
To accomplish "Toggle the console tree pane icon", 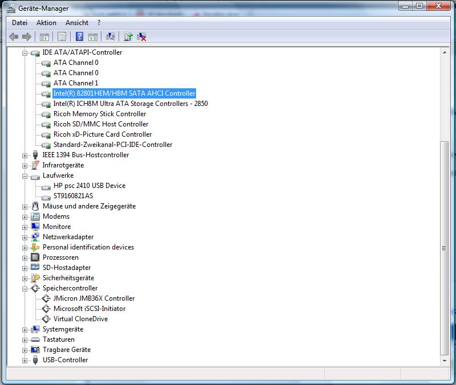I will [44, 37].
